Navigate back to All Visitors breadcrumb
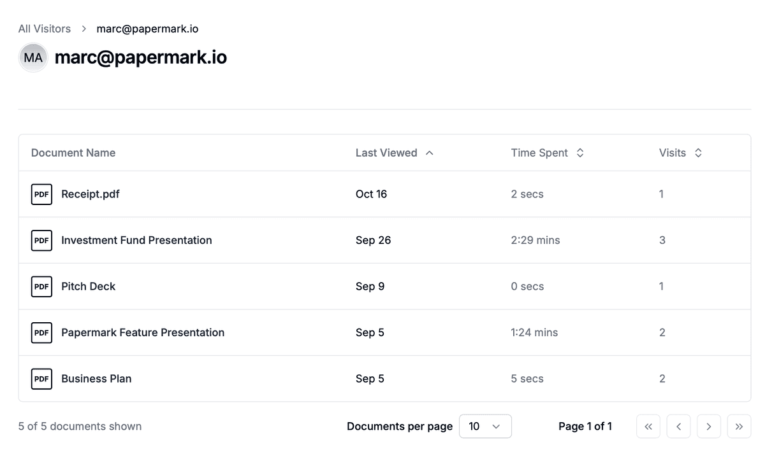Image resolution: width=765 pixels, height=475 pixels. [x=45, y=29]
